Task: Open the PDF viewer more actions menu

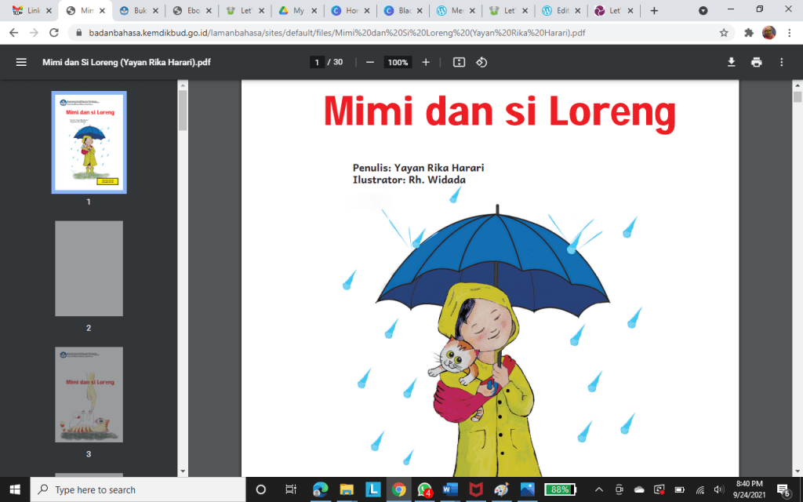Action: [x=781, y=62]
